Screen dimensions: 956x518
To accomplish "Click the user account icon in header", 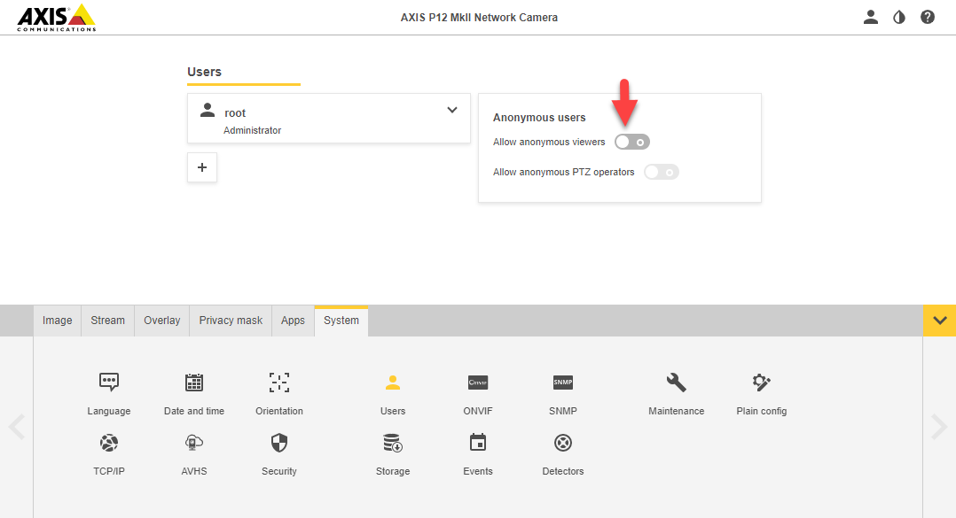I will point(871,17).
